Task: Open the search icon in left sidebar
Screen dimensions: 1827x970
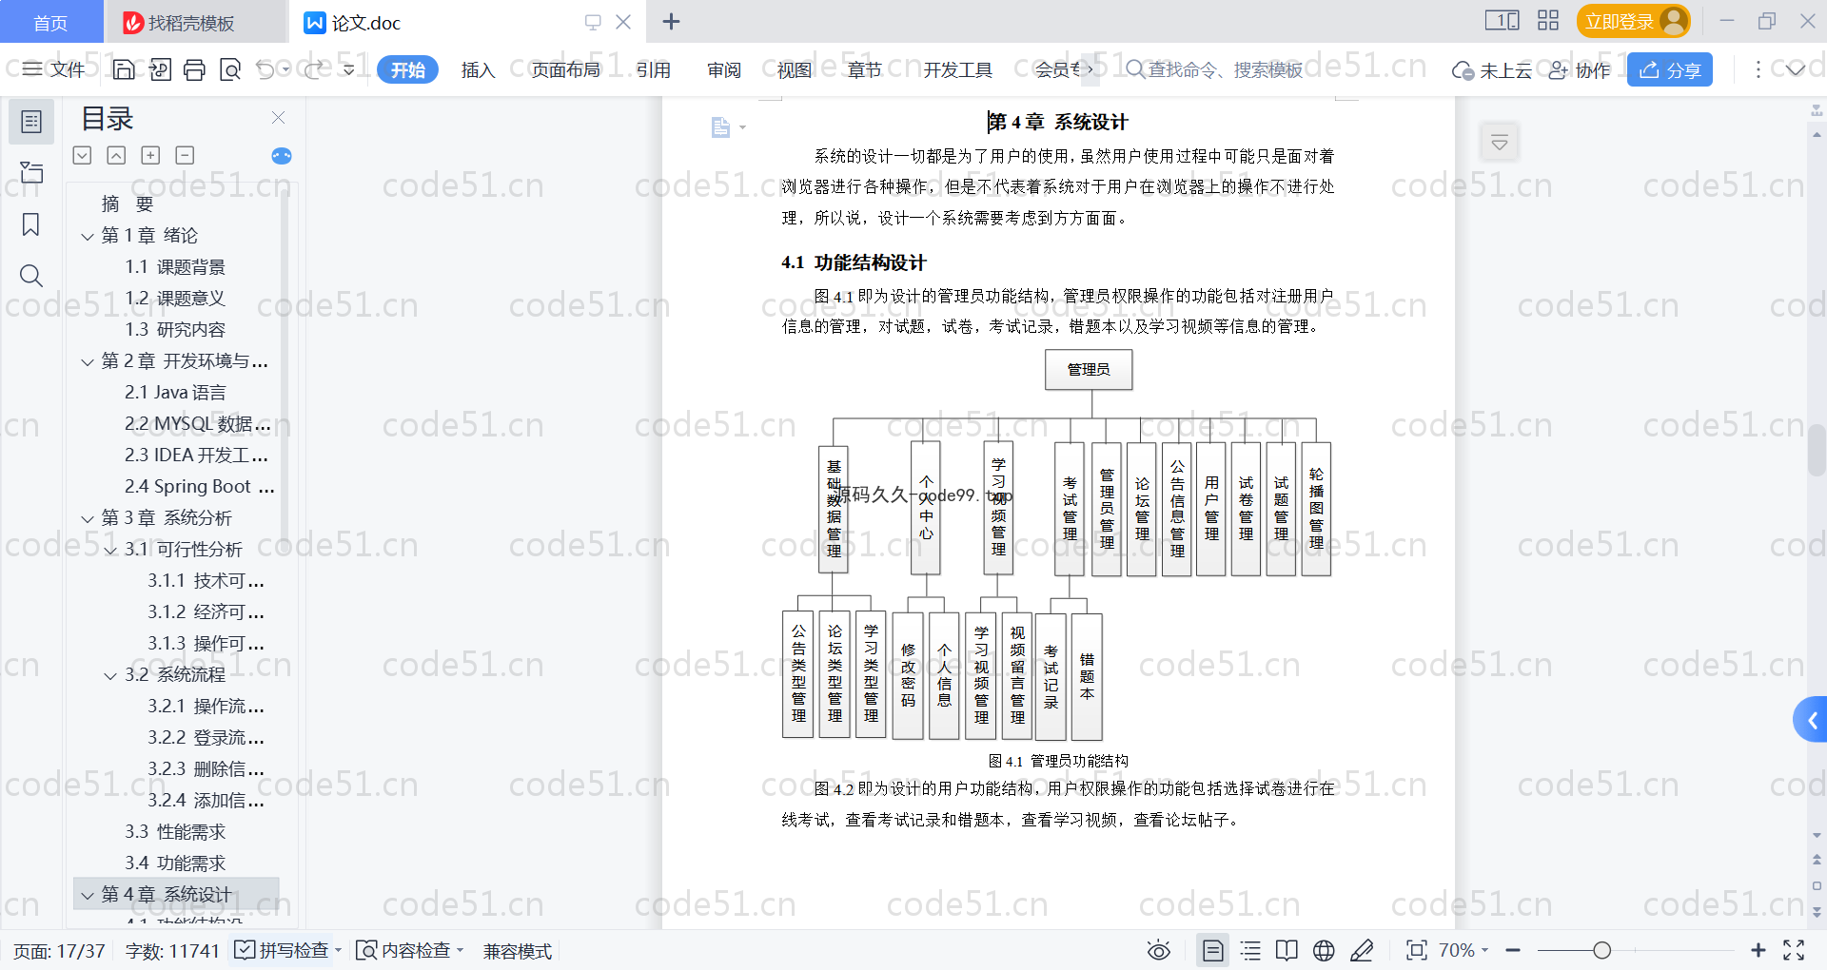Action: [x=31, y=276]
